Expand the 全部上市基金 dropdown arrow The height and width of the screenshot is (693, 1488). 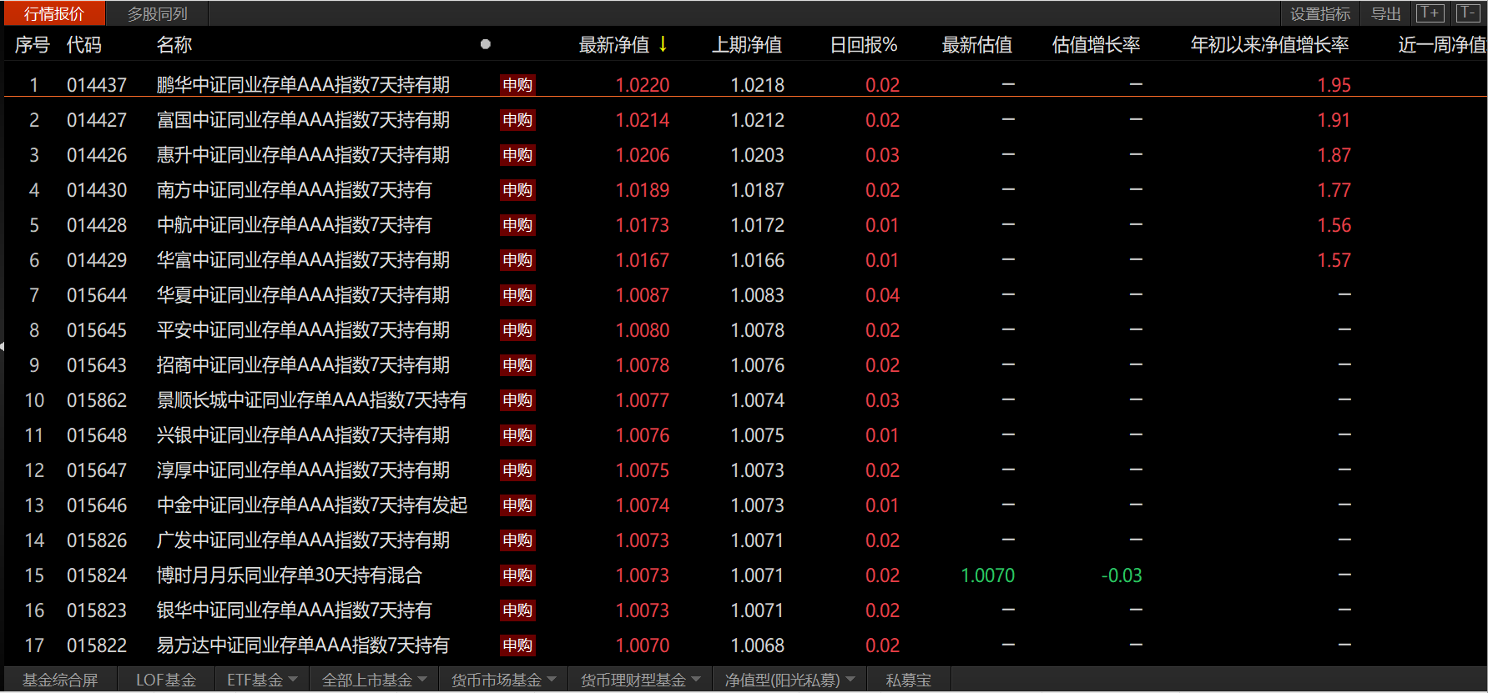point(422,680)
